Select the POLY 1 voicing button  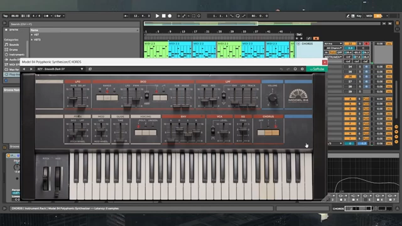(138, 132)
